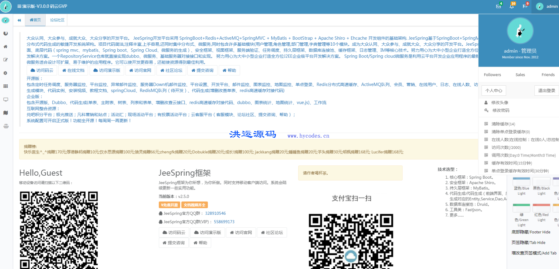Open the gear settings icon in sidebar

click(x=6, y=73)
